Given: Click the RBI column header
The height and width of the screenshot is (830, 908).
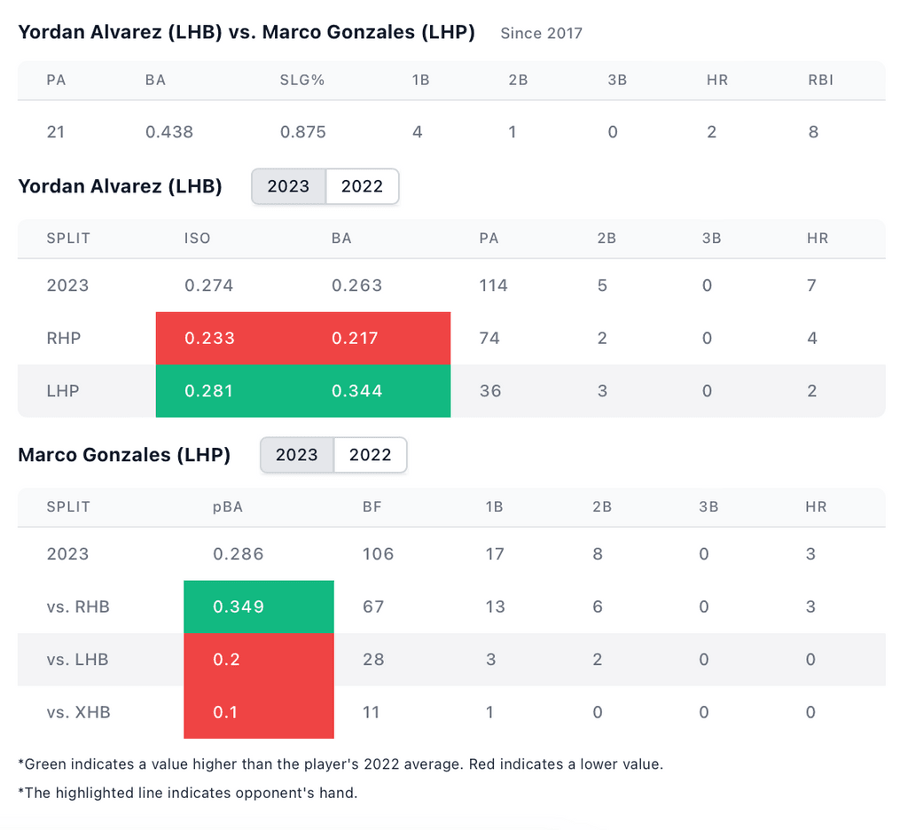Looking at the screenshot, I should tap(820, 80).
